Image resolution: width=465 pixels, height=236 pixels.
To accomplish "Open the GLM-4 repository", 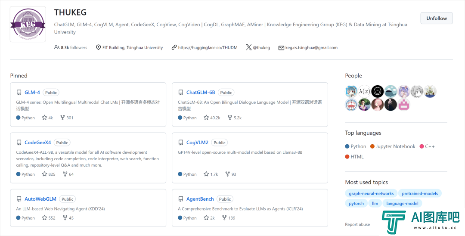I will pyautogui.click(x=32, y=92).
